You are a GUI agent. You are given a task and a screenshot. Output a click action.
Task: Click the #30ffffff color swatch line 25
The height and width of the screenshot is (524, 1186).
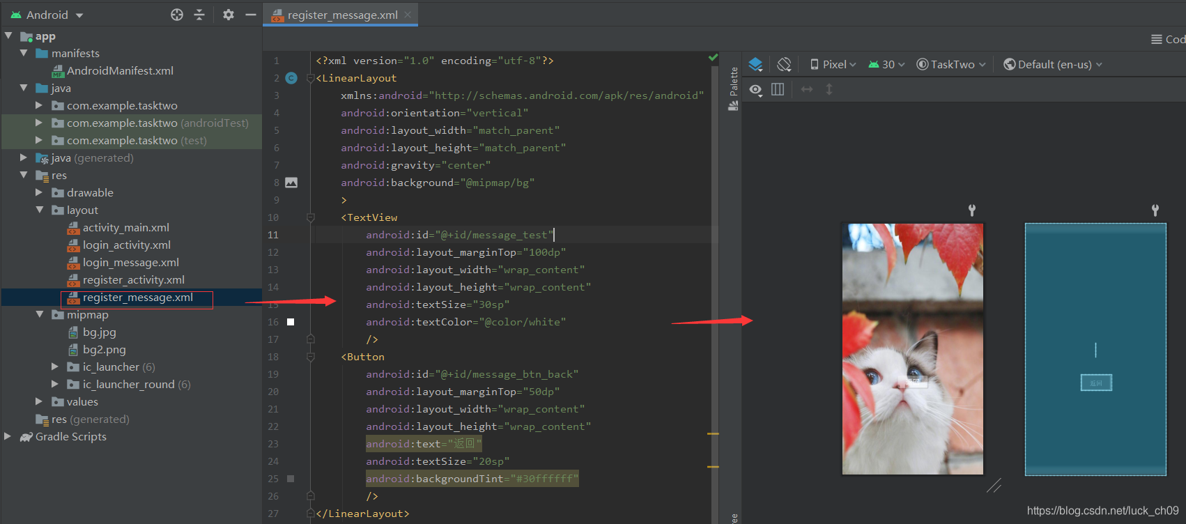(x=291, y=479)
